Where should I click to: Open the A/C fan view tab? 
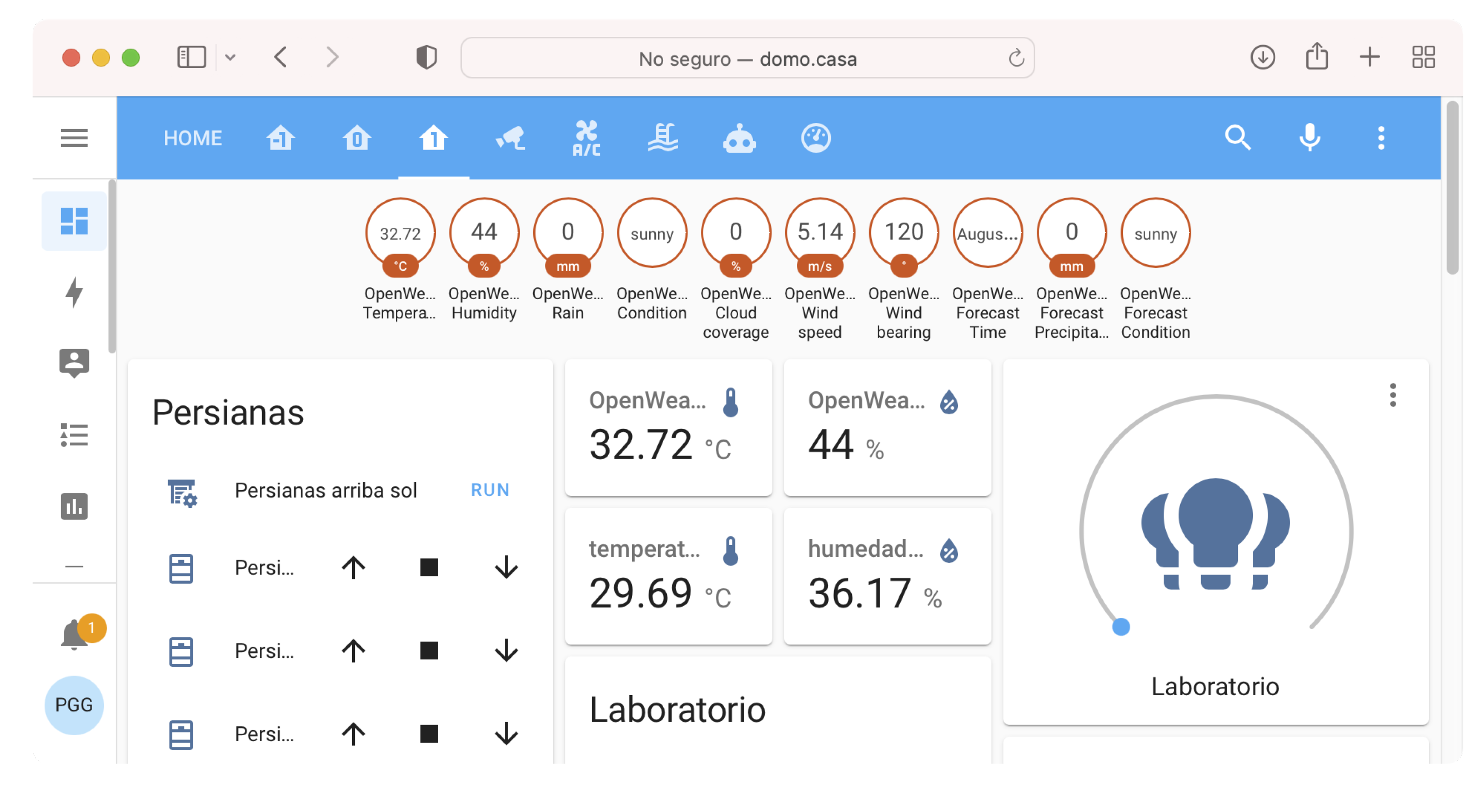point(586,138)
